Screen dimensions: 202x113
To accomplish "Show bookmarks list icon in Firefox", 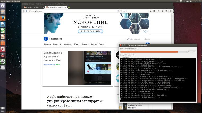I will 154,11.
